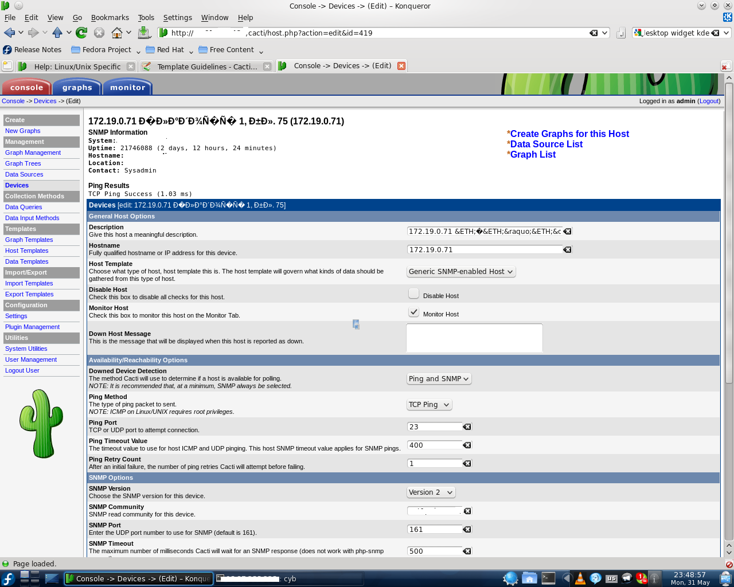This screenshot has width=734, height=587.
Task: Stop loading the page
Action: coord(99,33)
